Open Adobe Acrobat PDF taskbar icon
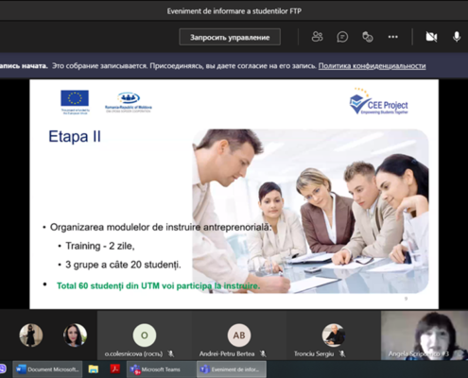 click(x=115, y=369)
